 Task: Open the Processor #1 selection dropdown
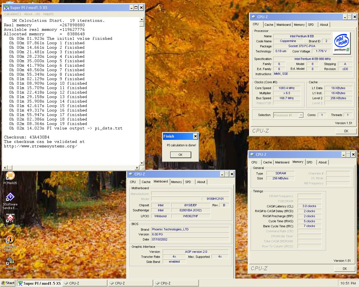click(288, 115)
